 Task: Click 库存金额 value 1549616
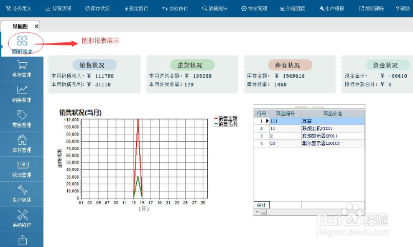tap(294, 76)
